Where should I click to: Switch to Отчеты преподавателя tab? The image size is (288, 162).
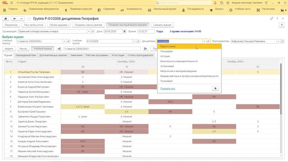click(x=140, y=55)
